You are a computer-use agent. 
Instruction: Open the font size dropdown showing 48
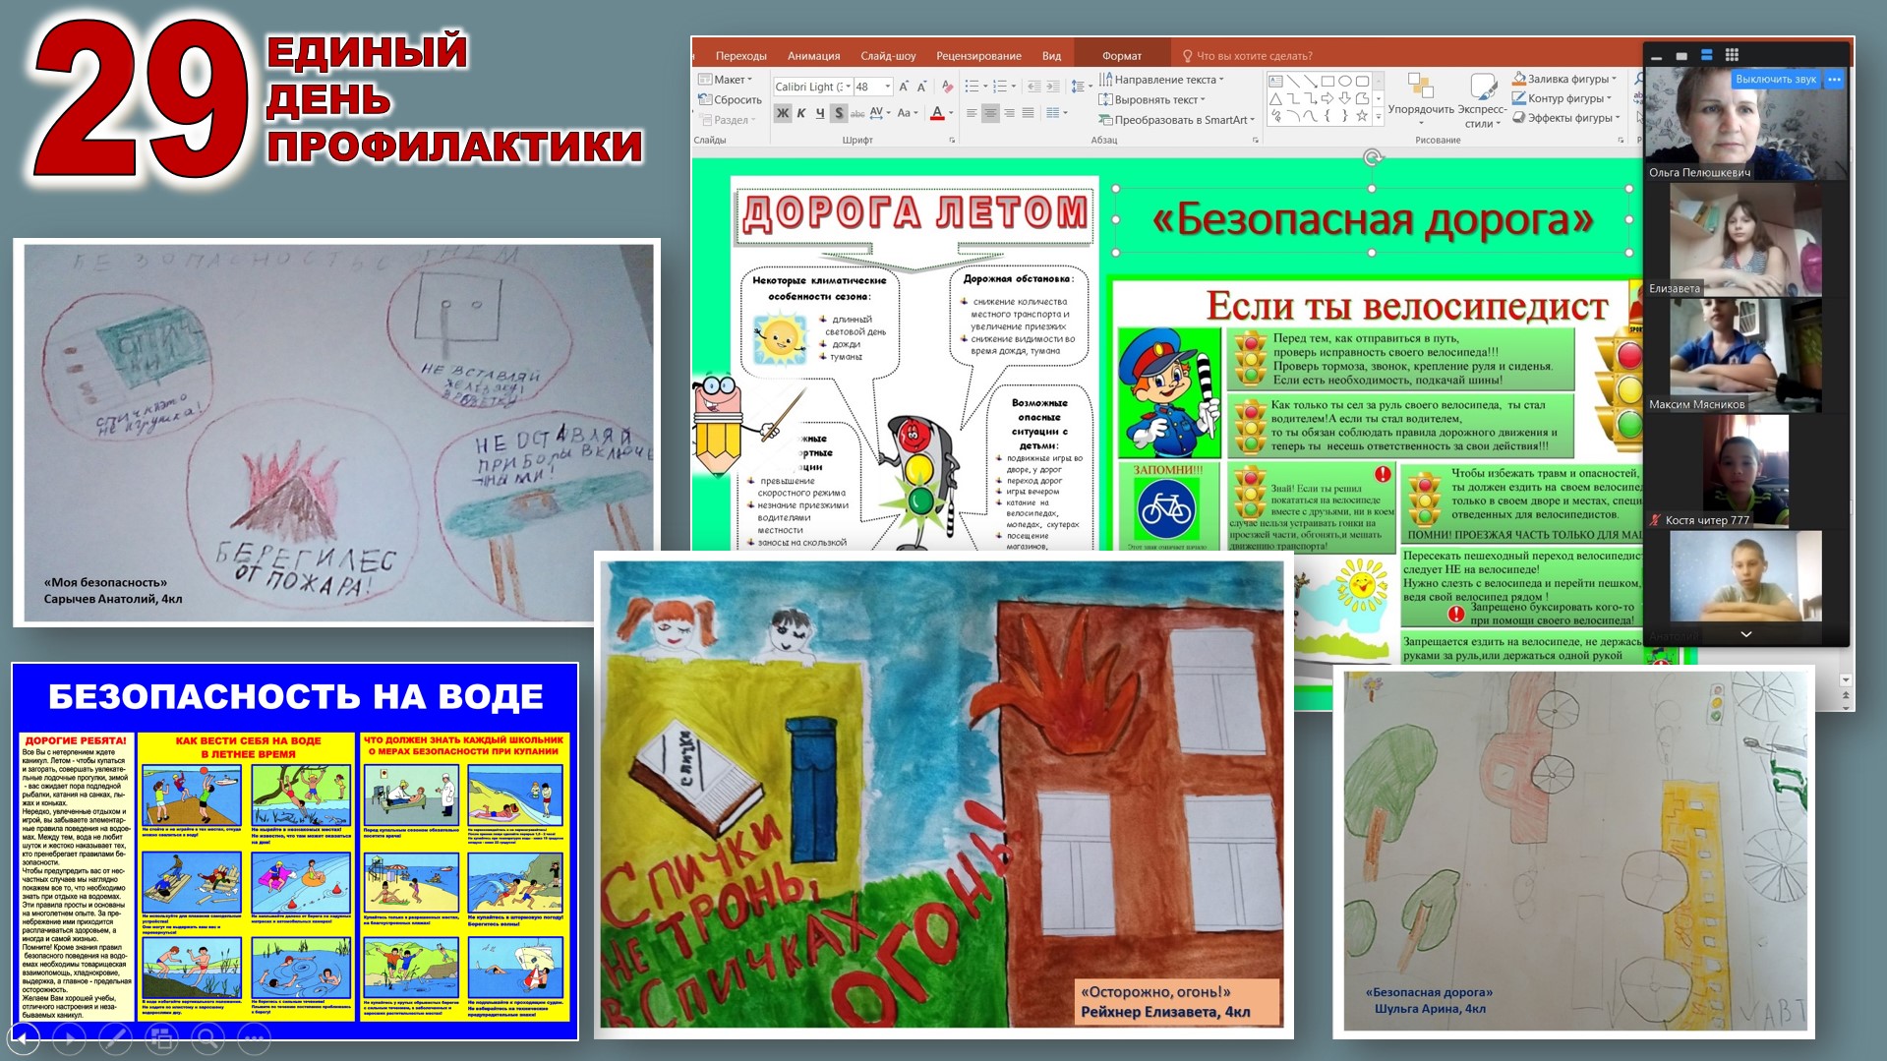pyautogui.click(x=887, y=87)
